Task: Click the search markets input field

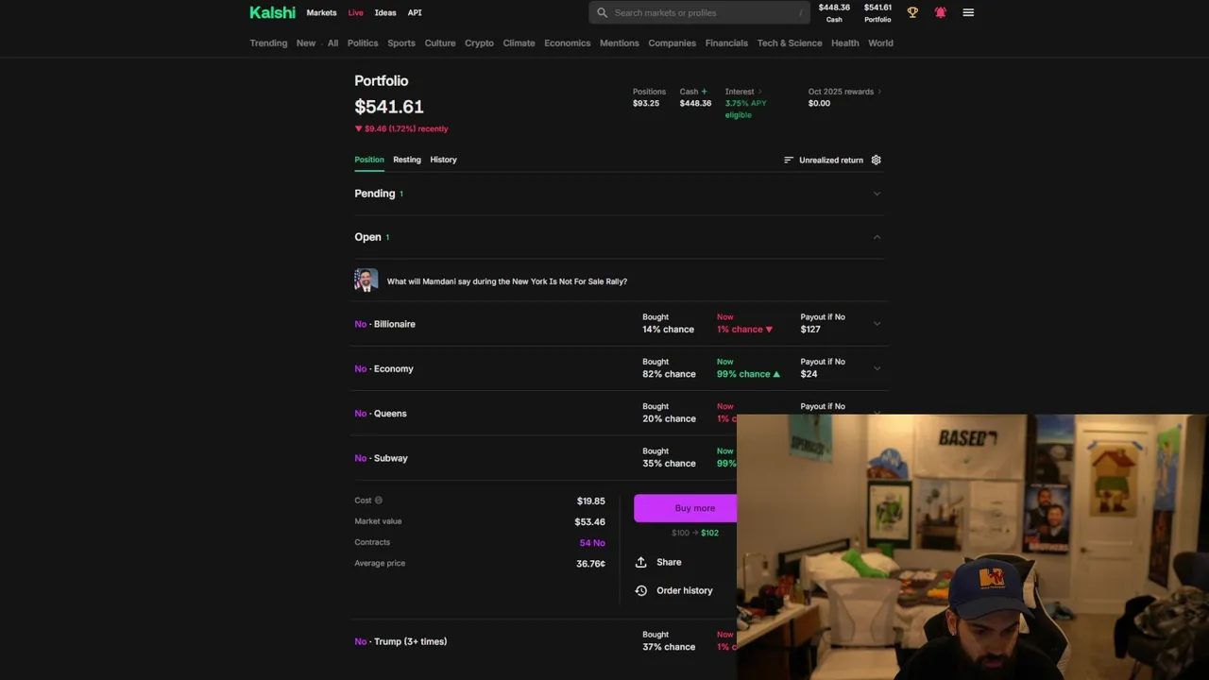Action: pos(701,12)
